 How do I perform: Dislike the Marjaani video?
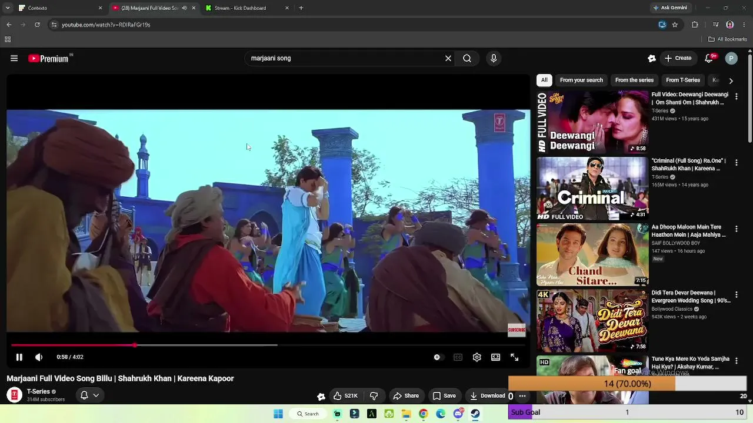point(374,396)
